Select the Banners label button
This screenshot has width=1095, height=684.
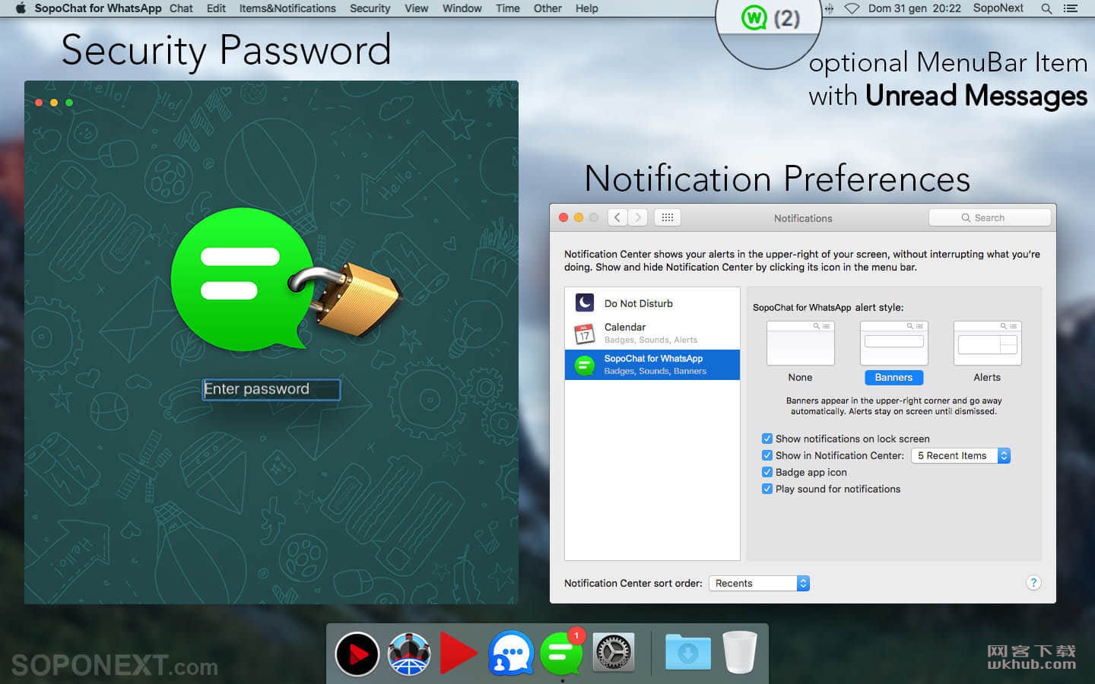(893, 378)
